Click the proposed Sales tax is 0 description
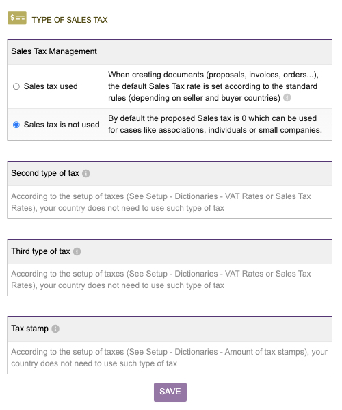The width and height of the screenshot is (342, 410). tap(215, 124)
